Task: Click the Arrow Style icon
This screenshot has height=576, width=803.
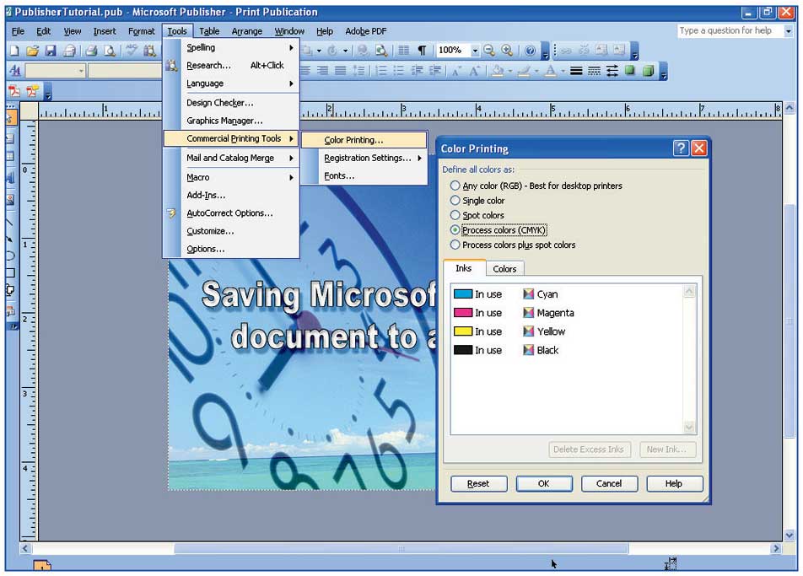Action: [612, 71]
